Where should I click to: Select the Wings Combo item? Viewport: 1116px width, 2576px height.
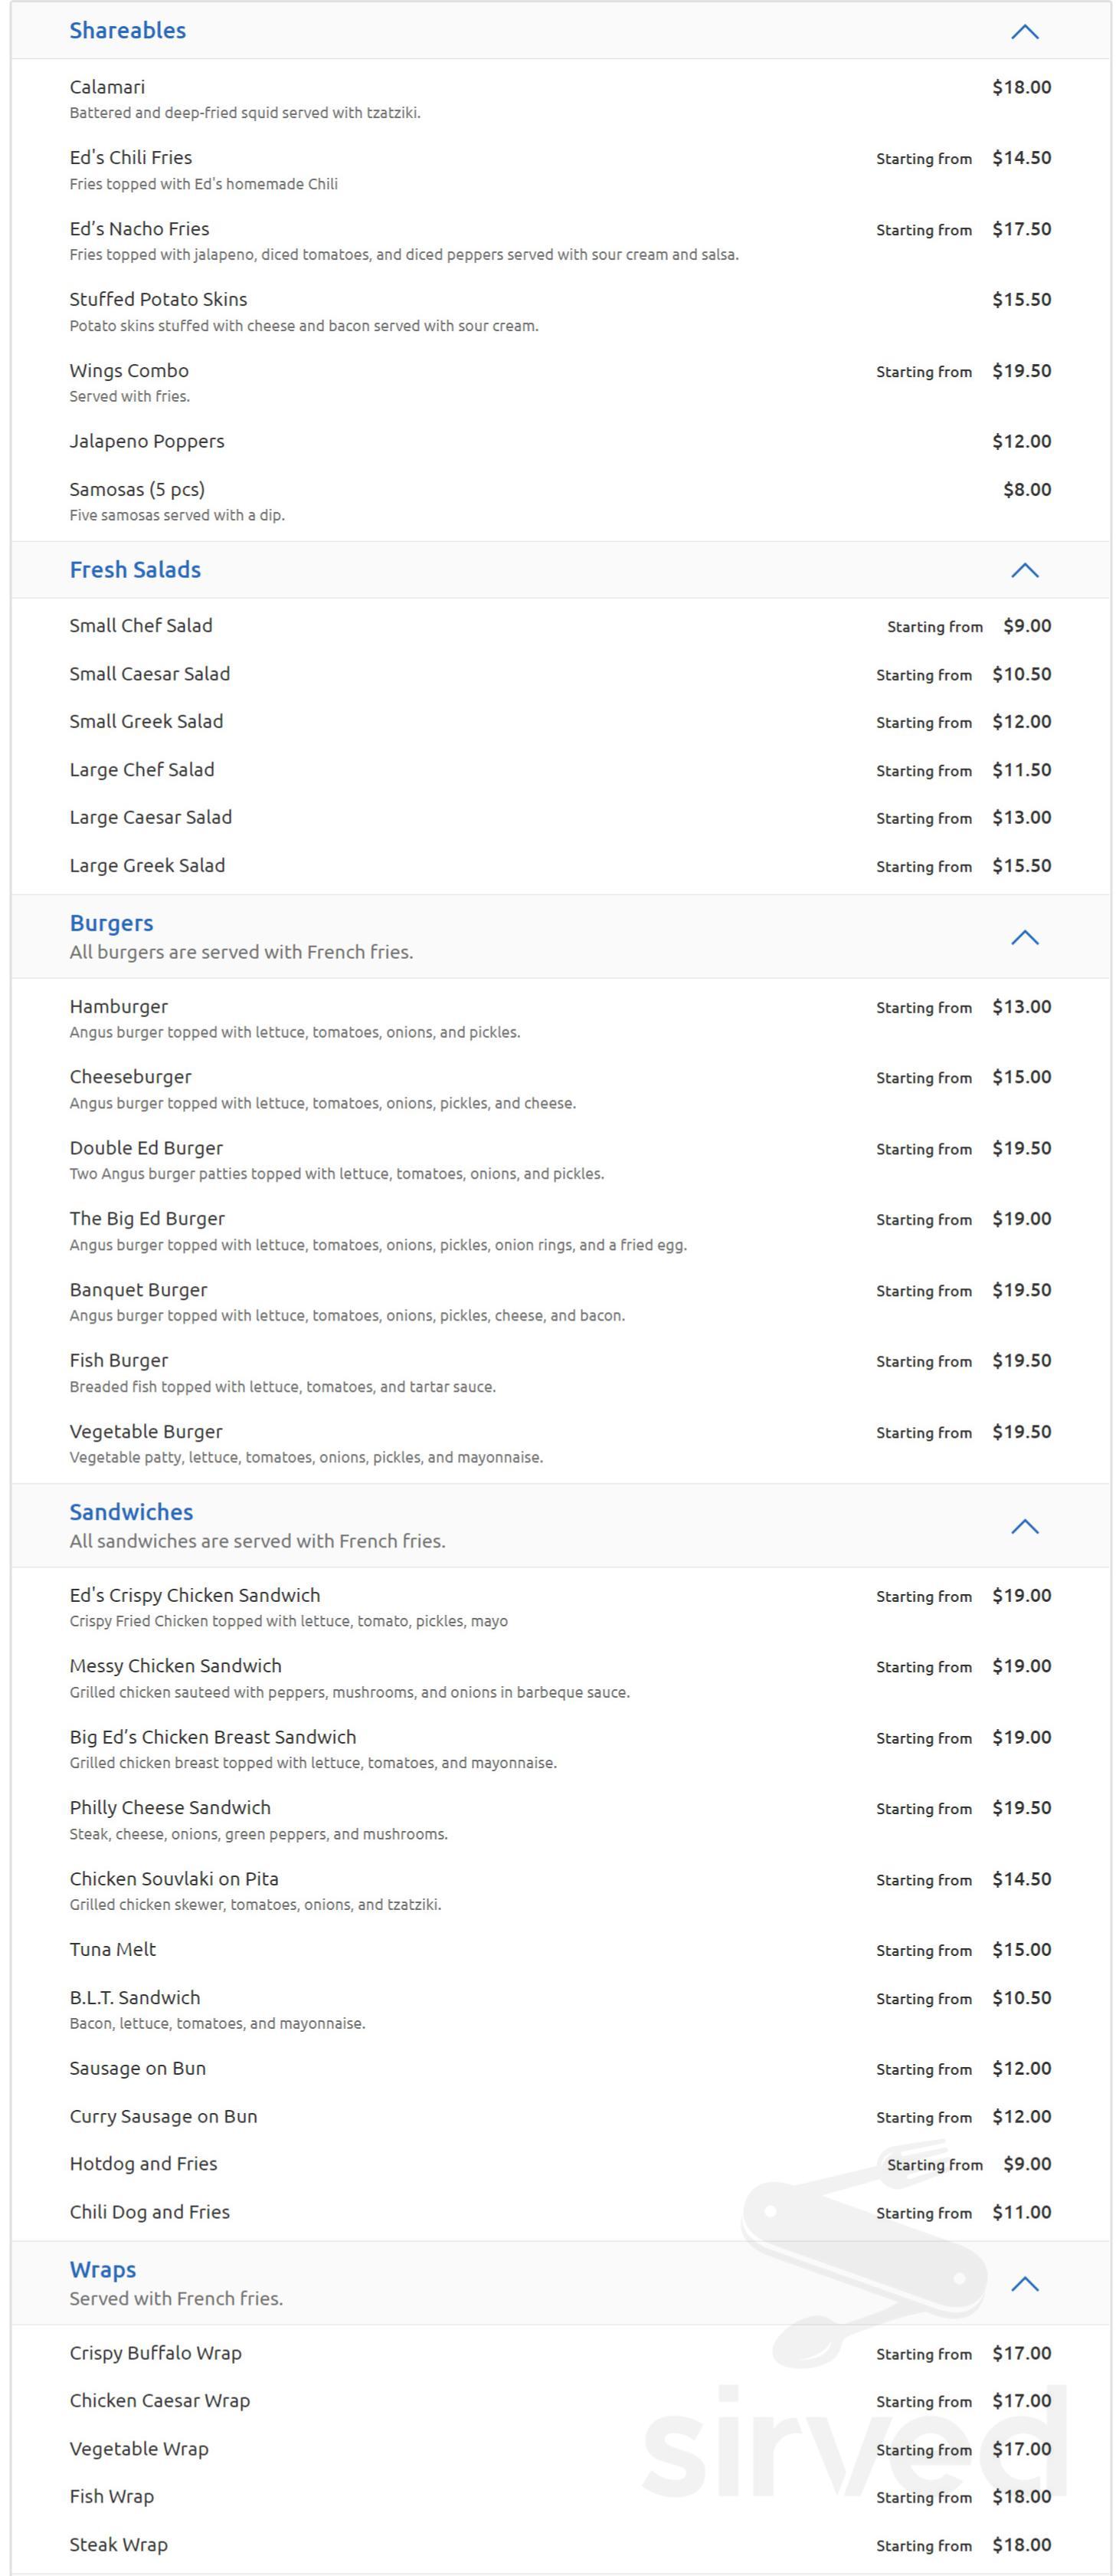tap(129, 371)
